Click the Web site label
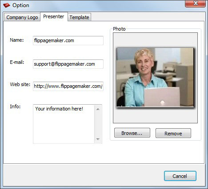Image resolution: width=208 pixels, height=189 pixels. (20, 84)
